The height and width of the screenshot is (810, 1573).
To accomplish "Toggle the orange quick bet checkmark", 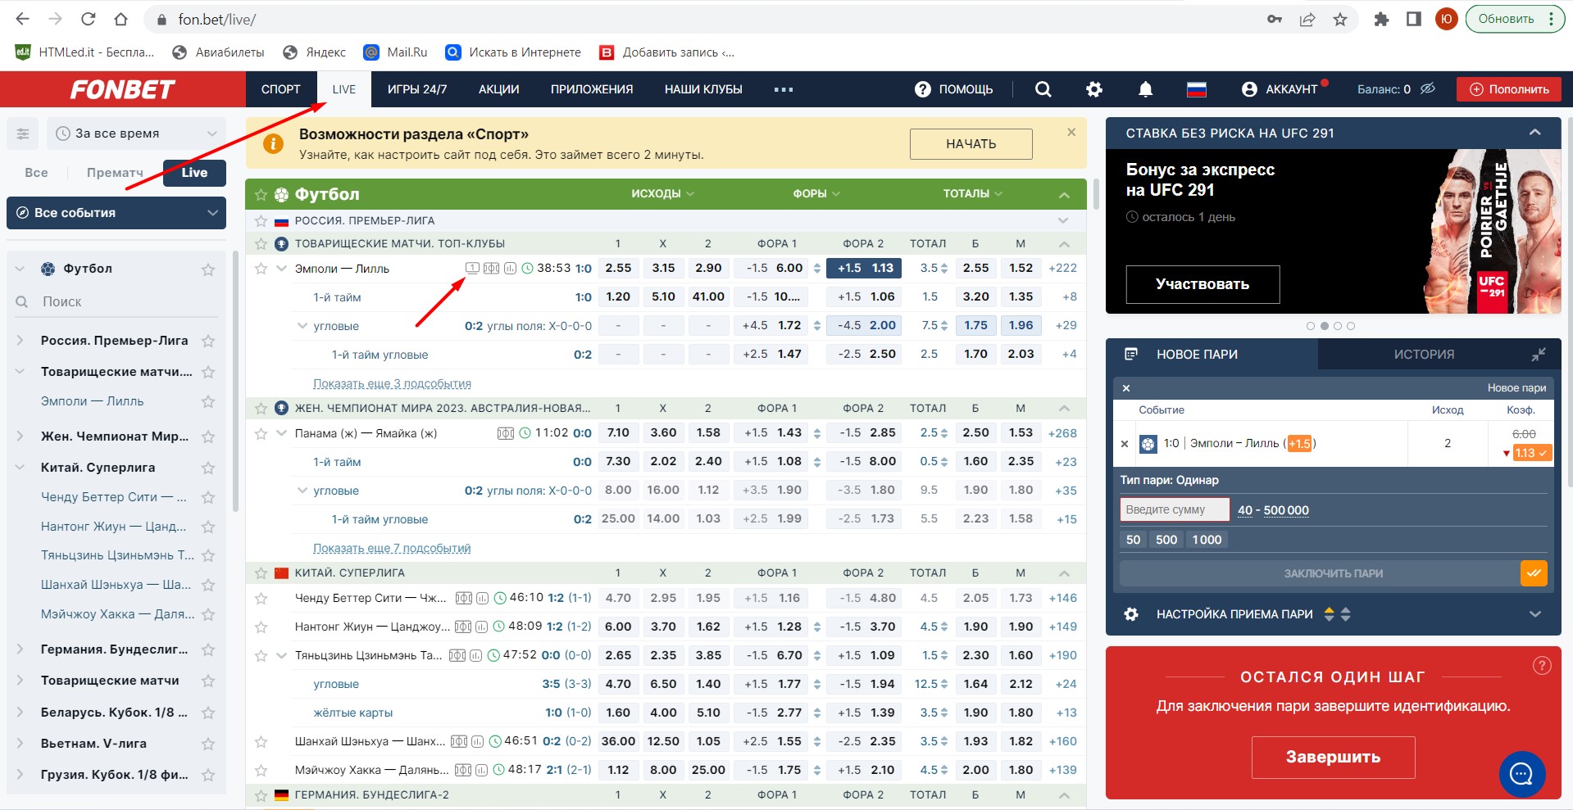I will (x=1533, y=573).
